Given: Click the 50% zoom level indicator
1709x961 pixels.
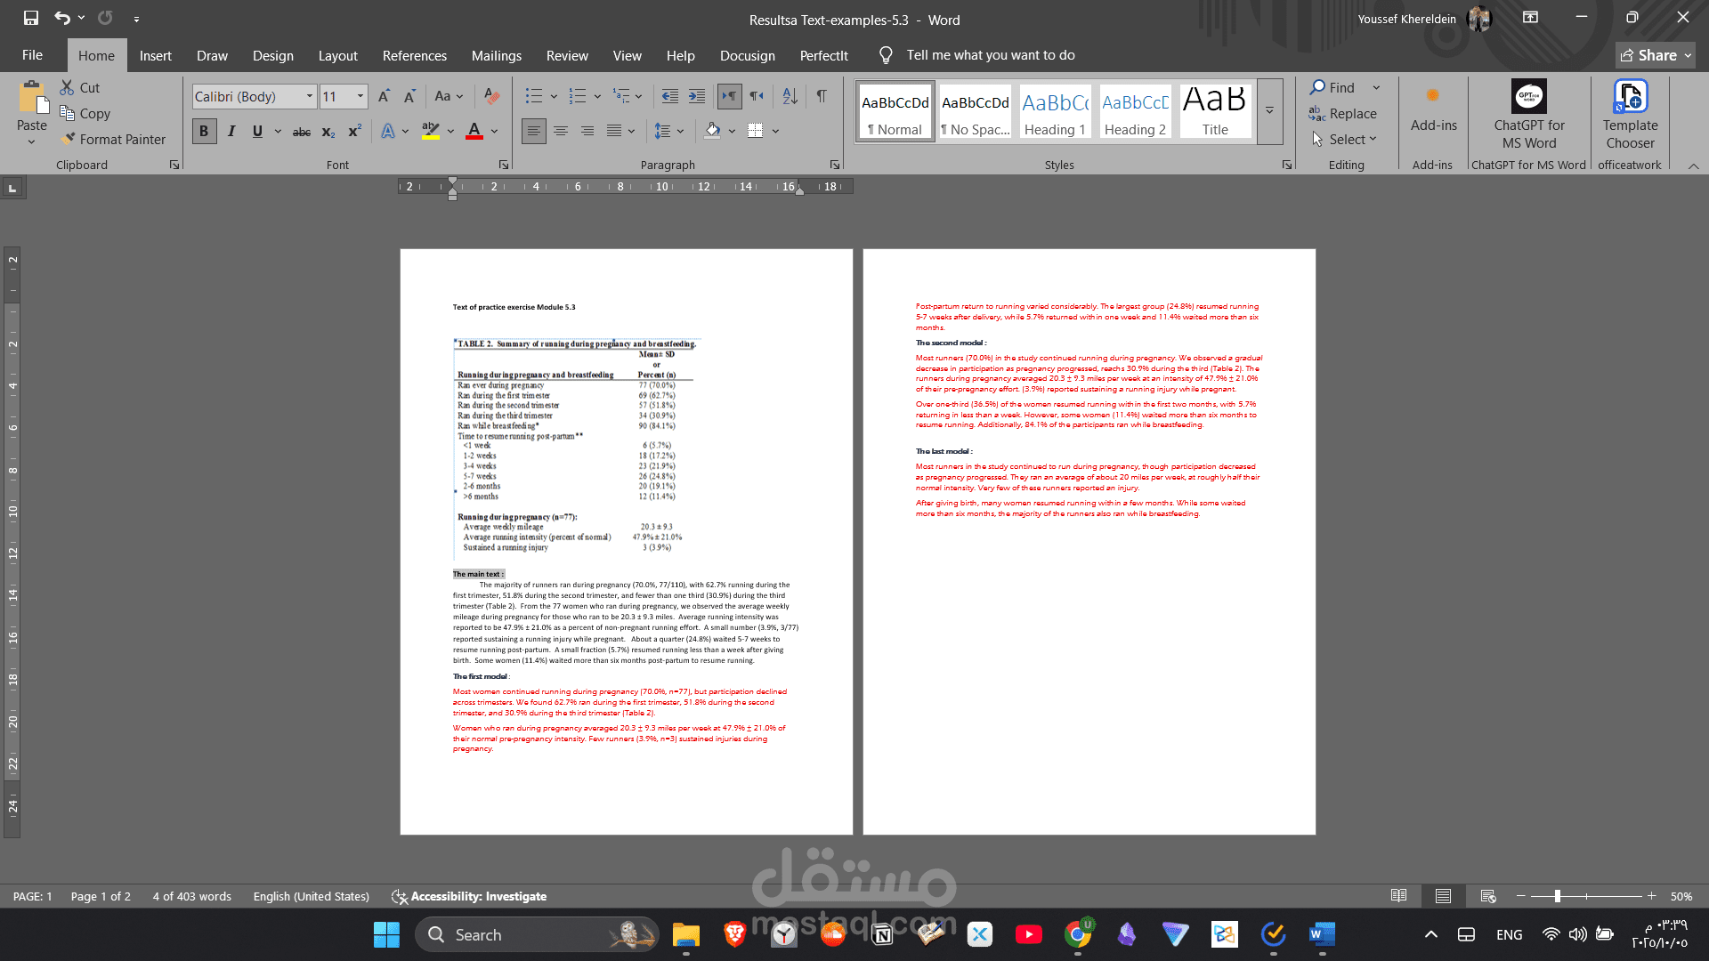Looking at the screenshot, I should tap(1681, 896).
